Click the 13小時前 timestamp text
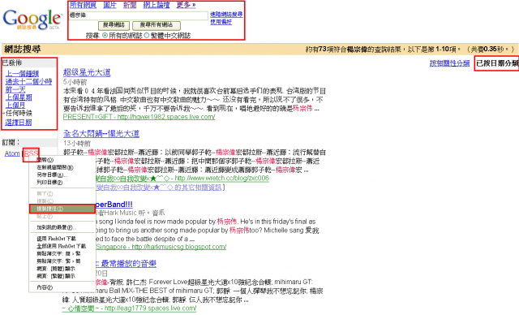Image resolution: width=519 pixels, height=315 pixels. (x=77, y=144)
